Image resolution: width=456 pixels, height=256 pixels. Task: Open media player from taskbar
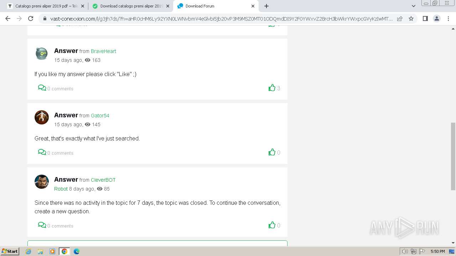click(52, 251)
